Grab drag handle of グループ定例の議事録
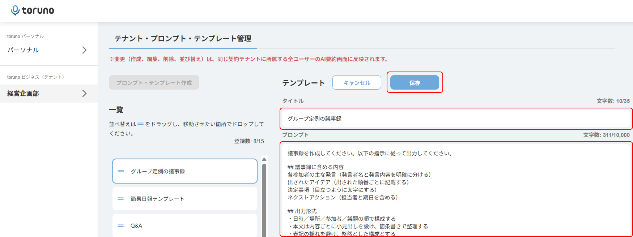 (121, 171)
